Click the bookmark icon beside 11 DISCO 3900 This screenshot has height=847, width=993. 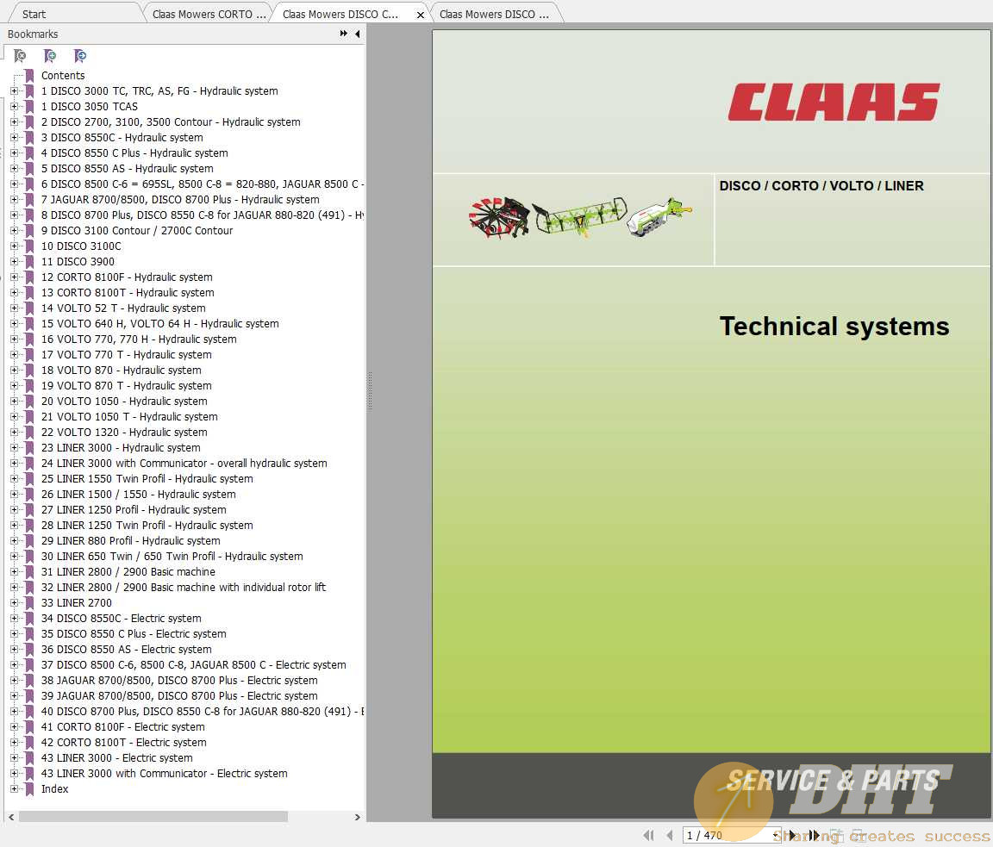tap(29, 261)
